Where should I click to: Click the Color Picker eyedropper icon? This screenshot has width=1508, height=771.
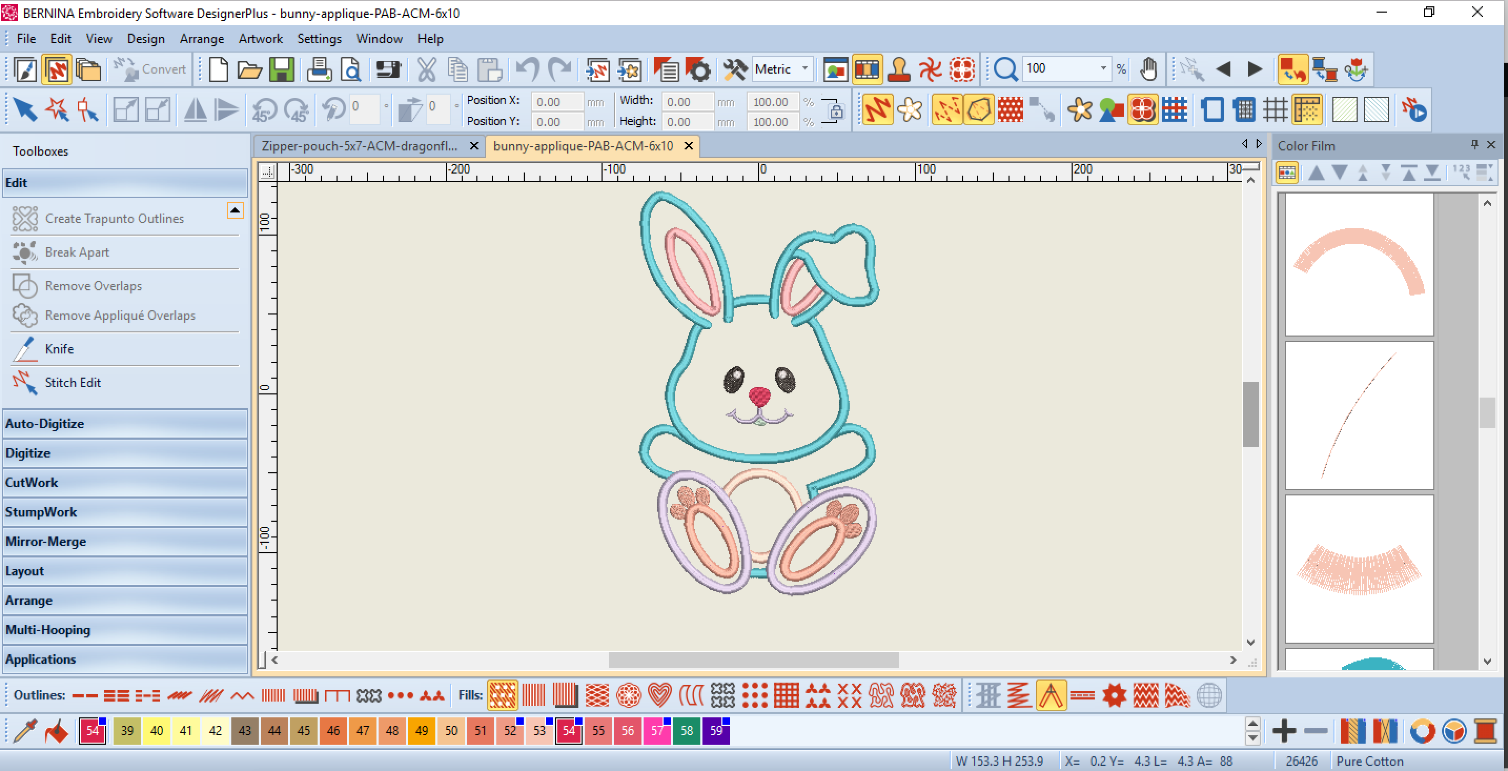tap(25, 731)
